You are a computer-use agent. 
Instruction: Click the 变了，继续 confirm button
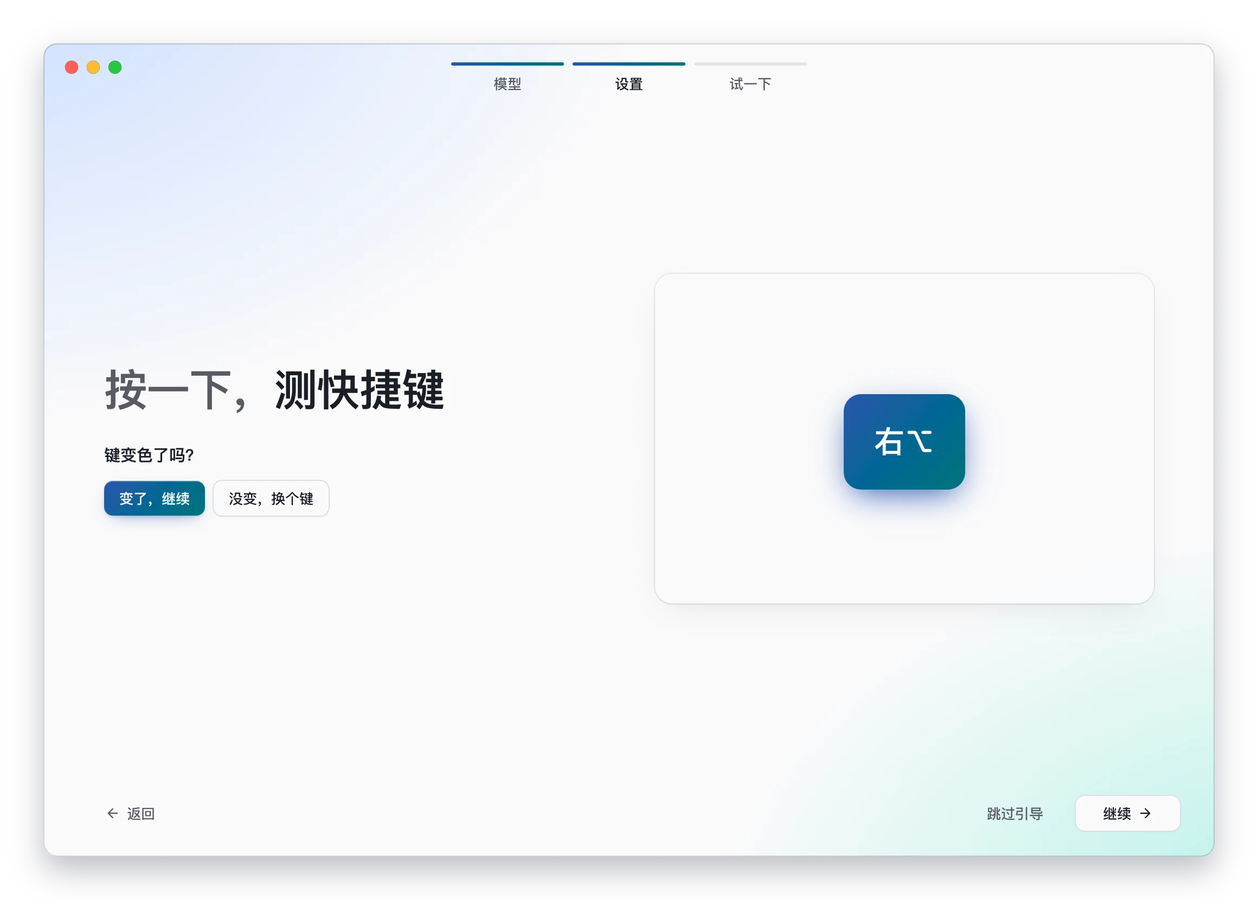point(154,498)
